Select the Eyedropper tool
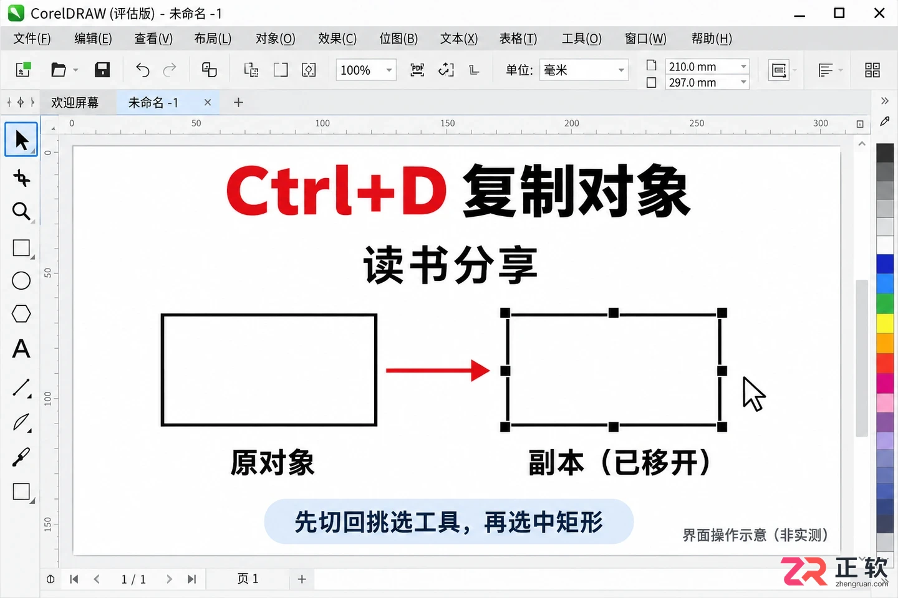The height and width of the screenshot is (598, 898). click(21, 457)
